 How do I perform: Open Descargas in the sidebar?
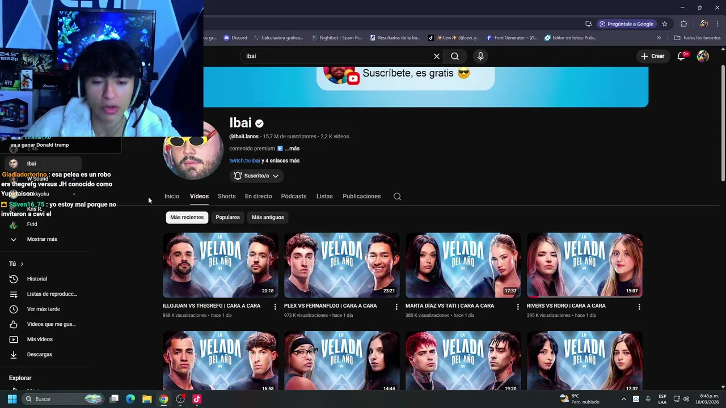coord(43,354)
